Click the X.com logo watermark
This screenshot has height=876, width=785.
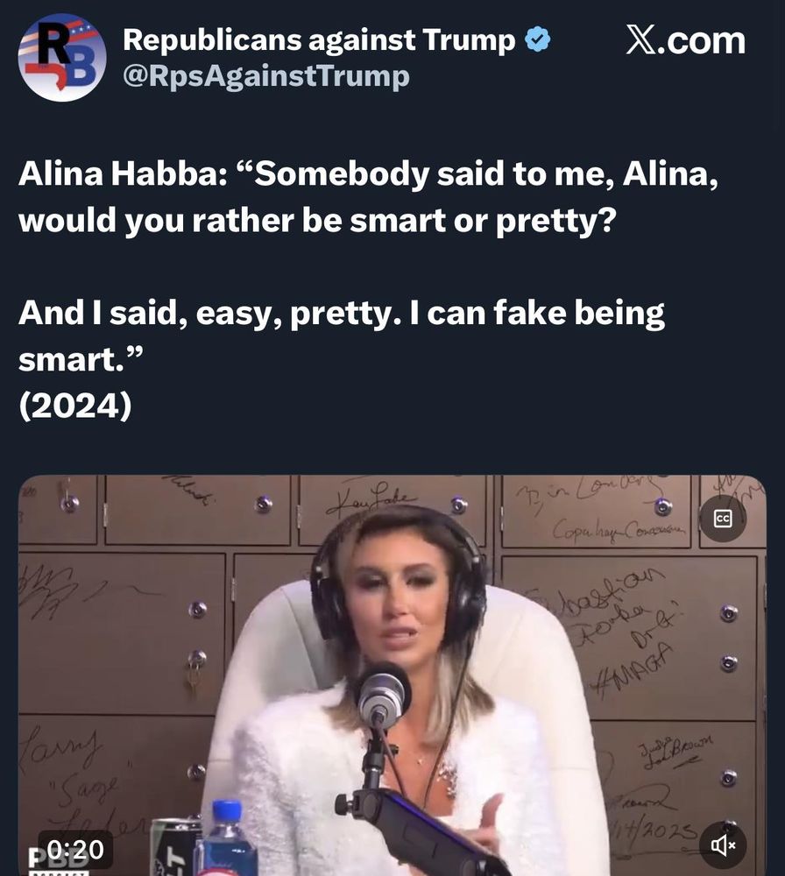[685, 40]
